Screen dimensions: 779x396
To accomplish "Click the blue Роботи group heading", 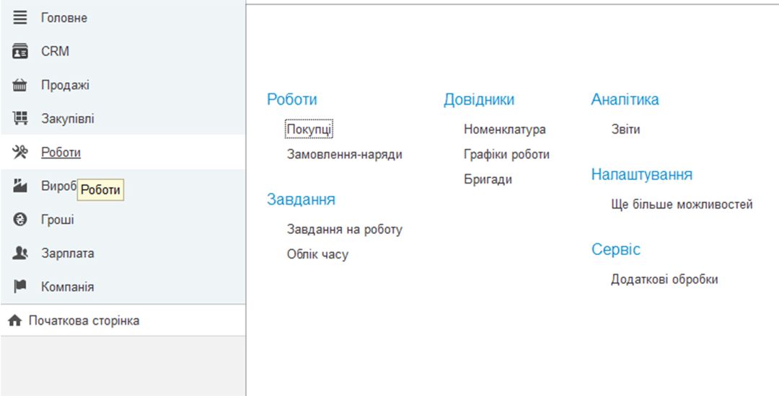I will [291, 99].
